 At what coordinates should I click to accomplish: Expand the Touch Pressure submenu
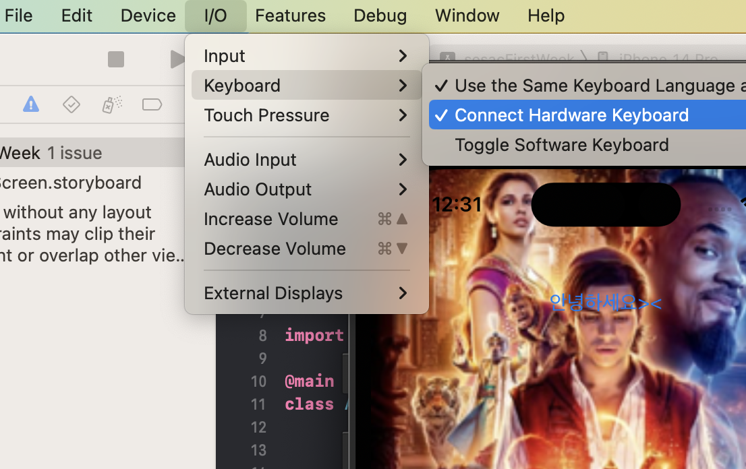pyautogui.click(x=306, y=115)
